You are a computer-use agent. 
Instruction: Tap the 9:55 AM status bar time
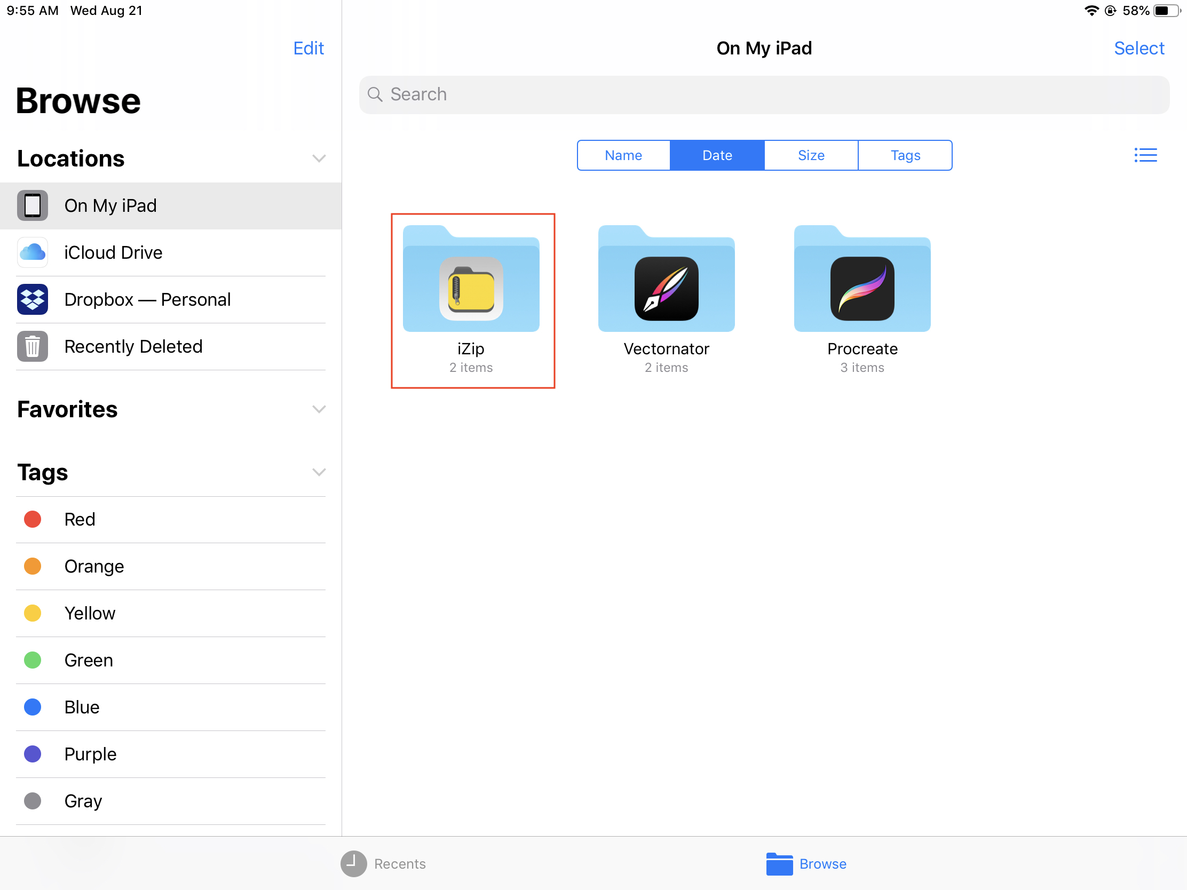coord(33,11)
